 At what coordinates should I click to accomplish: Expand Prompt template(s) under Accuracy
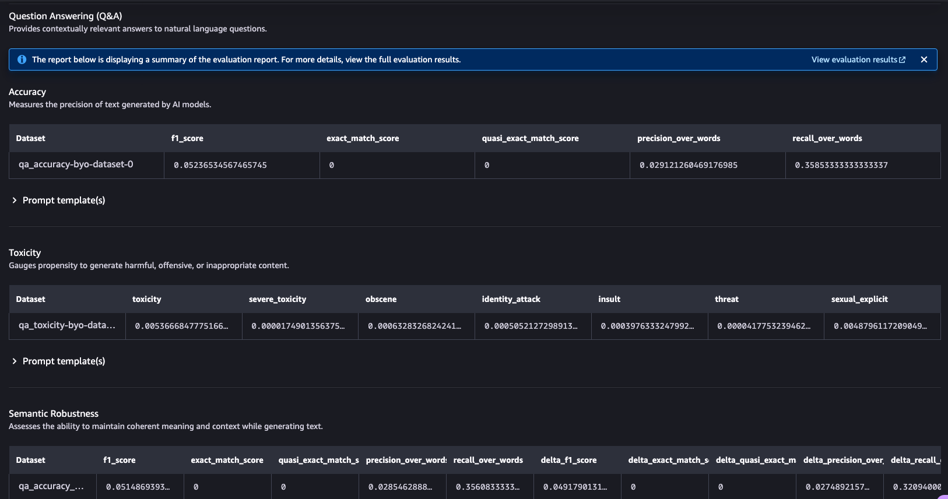(58, 200)
